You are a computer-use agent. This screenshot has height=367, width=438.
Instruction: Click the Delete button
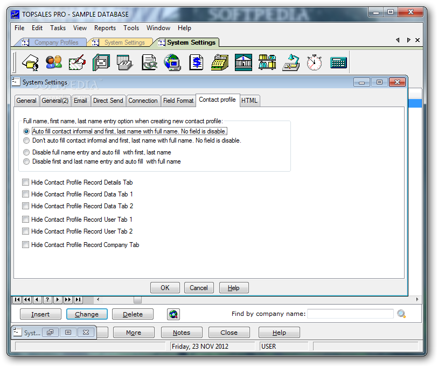(133, 314)
